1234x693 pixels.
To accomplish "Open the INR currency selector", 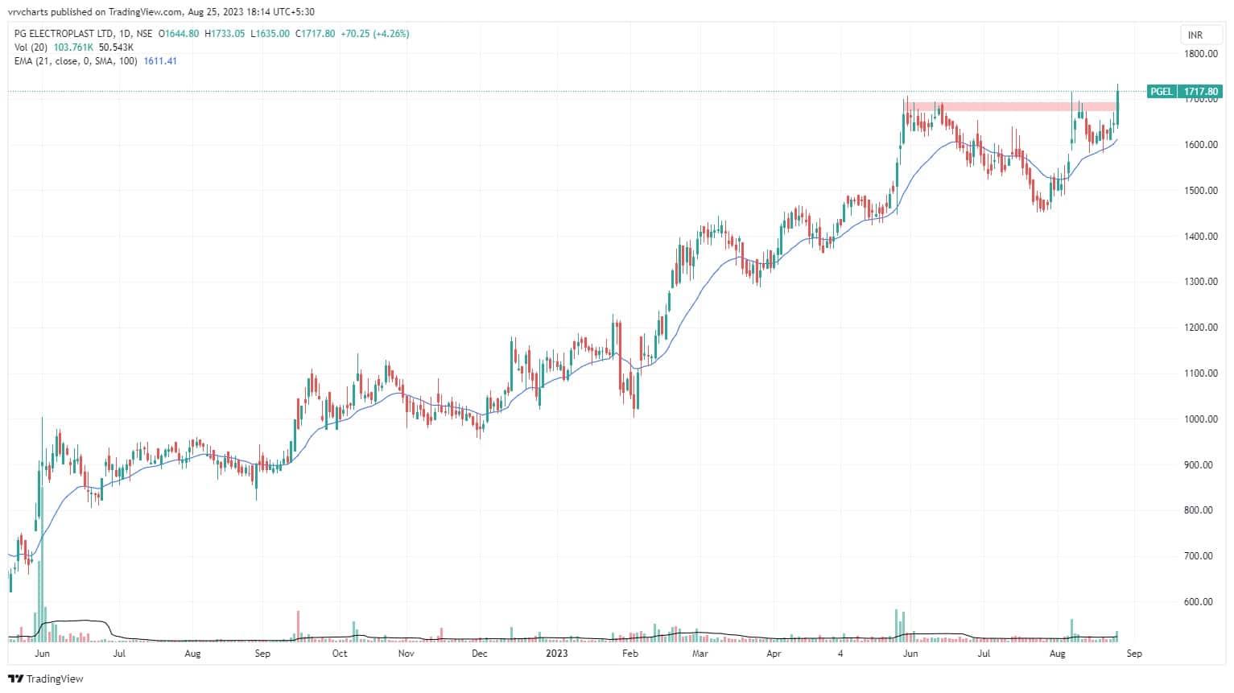I will point(1195,35).
